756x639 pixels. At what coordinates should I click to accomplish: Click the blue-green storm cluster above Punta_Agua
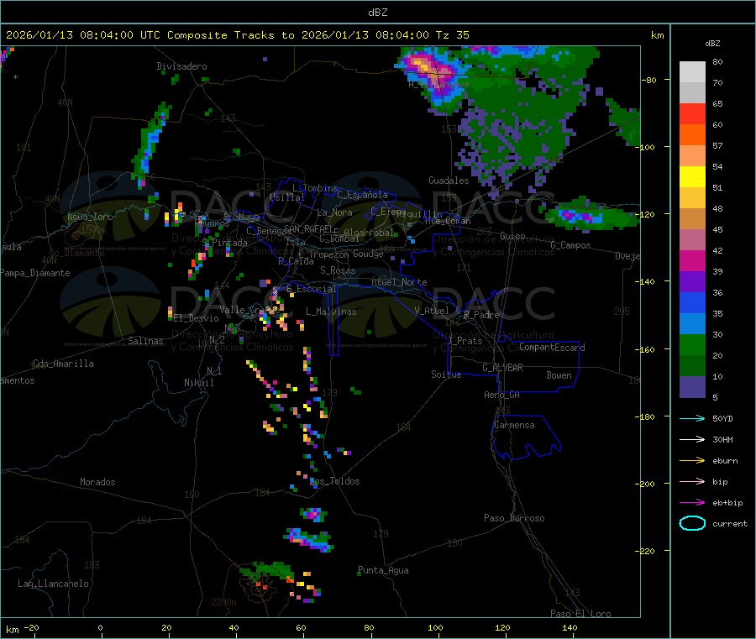(309, 540)
